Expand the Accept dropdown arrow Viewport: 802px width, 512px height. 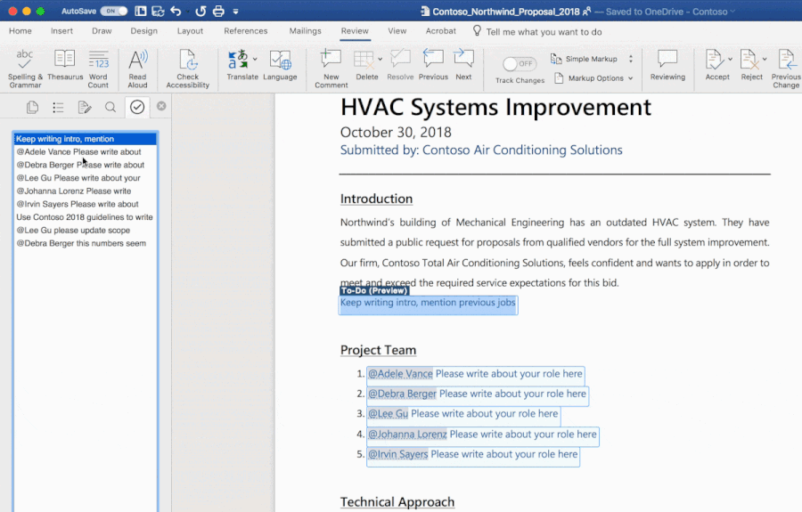(x=731, y=60)
